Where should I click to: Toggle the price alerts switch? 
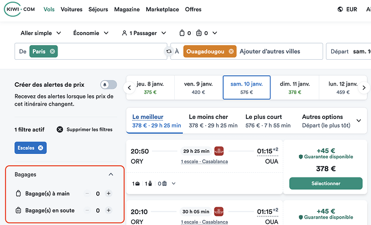coord(109,85)
